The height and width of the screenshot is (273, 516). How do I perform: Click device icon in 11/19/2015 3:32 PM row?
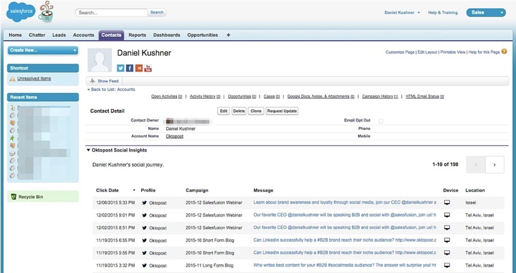(447, 266)
